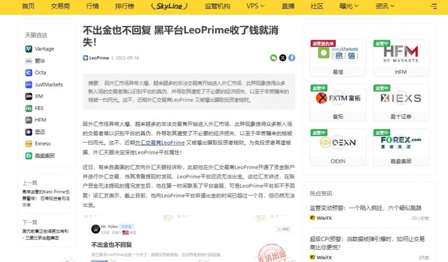Go to 首页 home tab
Viewport: 448px width, 262px height.
[28, 6]
